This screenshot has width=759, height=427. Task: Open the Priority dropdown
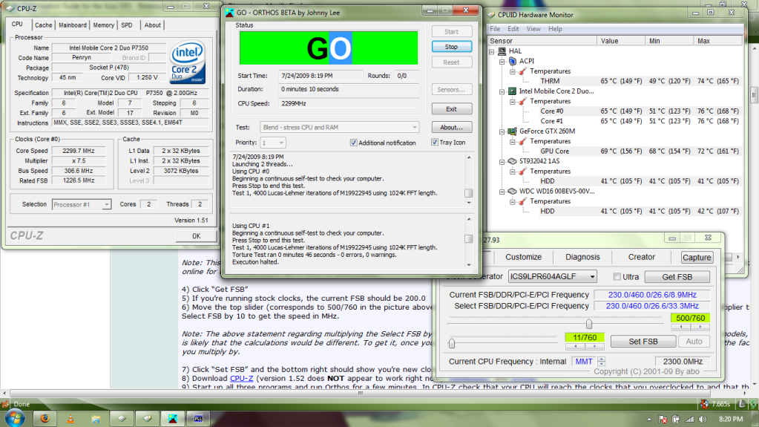272,143
